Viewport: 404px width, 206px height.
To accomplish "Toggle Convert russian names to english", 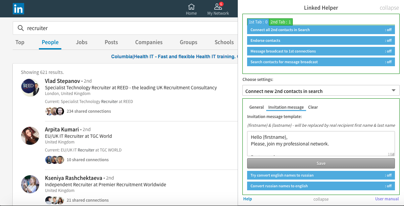I will 321,186.
